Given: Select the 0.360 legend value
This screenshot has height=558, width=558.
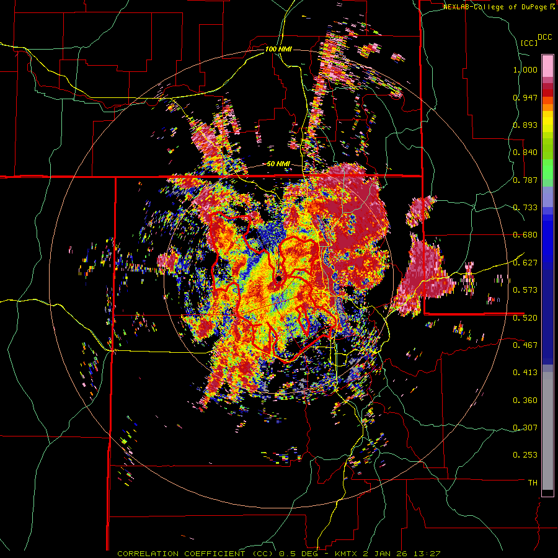Looking at the screenshot, I should [525, 401].
